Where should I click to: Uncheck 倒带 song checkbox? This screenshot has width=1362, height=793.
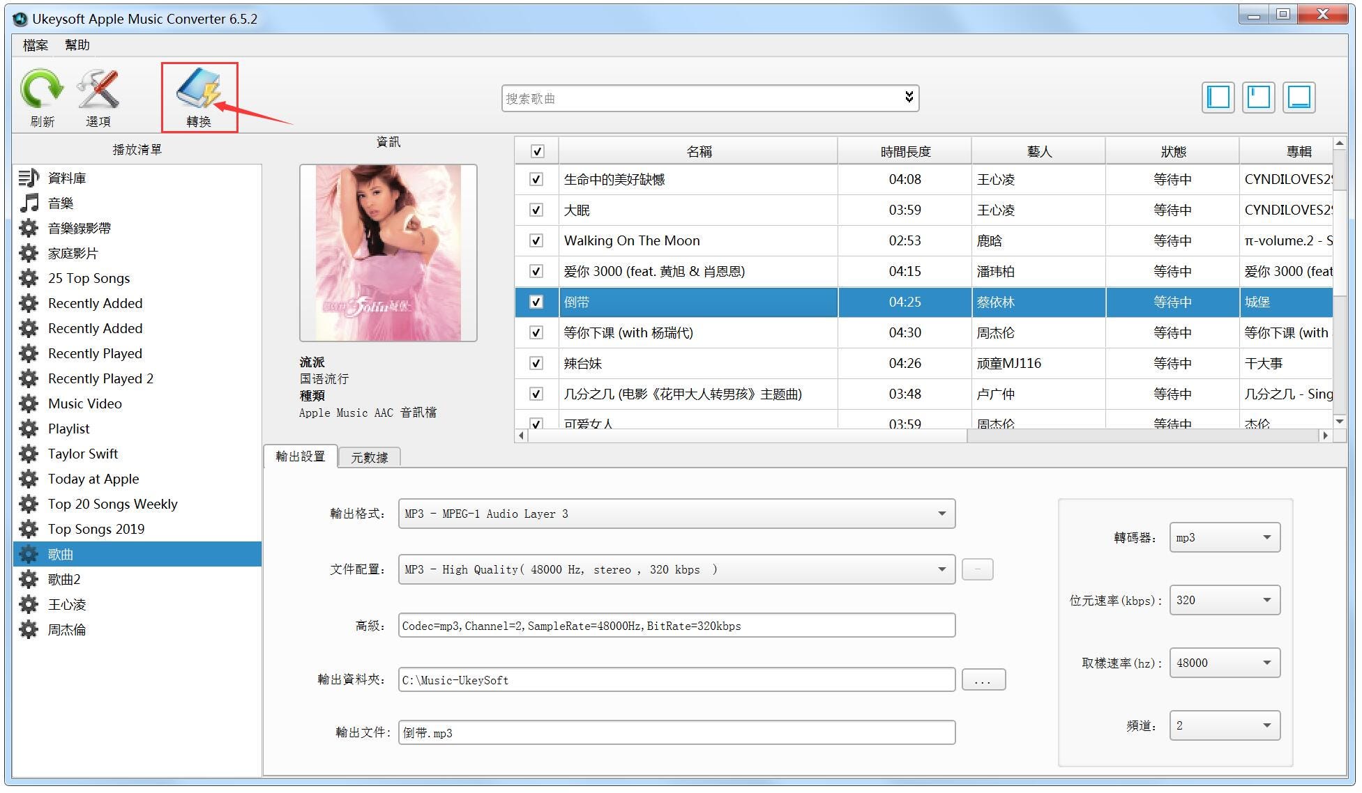[536, 302]
